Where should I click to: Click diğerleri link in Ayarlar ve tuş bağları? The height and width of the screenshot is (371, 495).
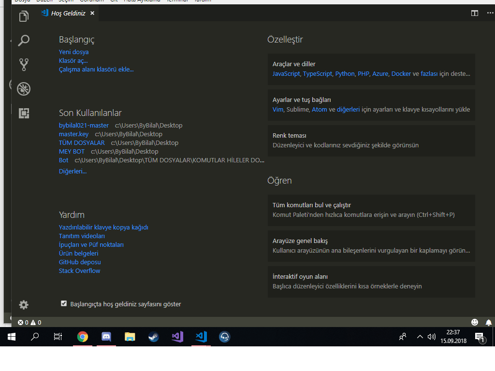pos(348,110)
